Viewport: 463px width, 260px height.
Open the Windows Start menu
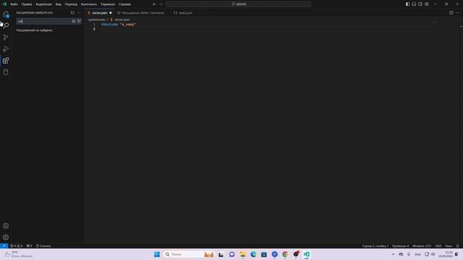point(157,254)
